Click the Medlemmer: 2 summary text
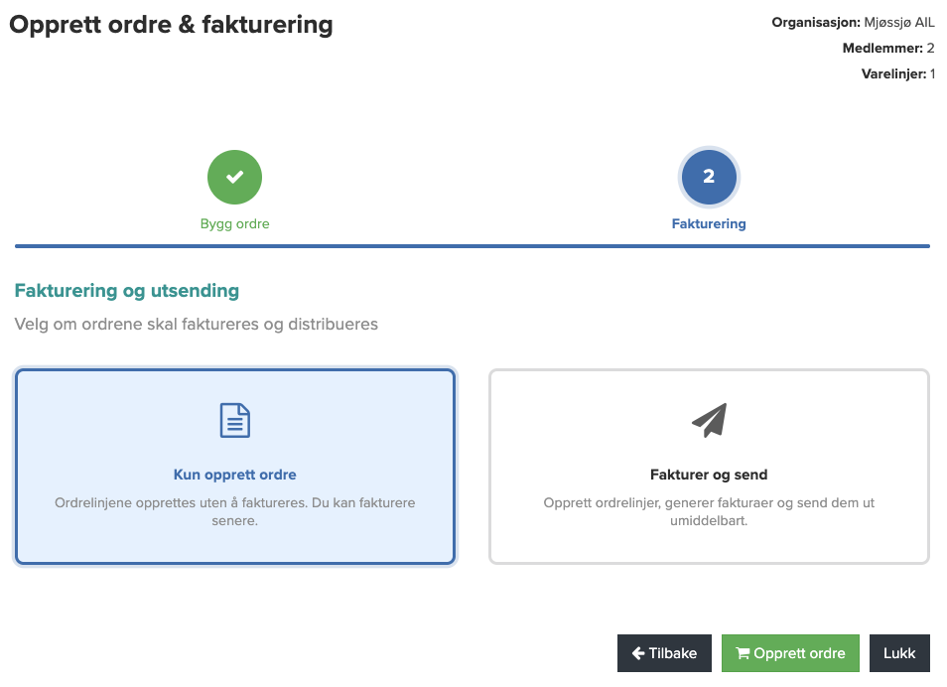 click(888, 49)
